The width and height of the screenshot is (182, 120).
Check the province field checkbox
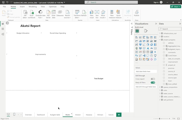(164, 68)
